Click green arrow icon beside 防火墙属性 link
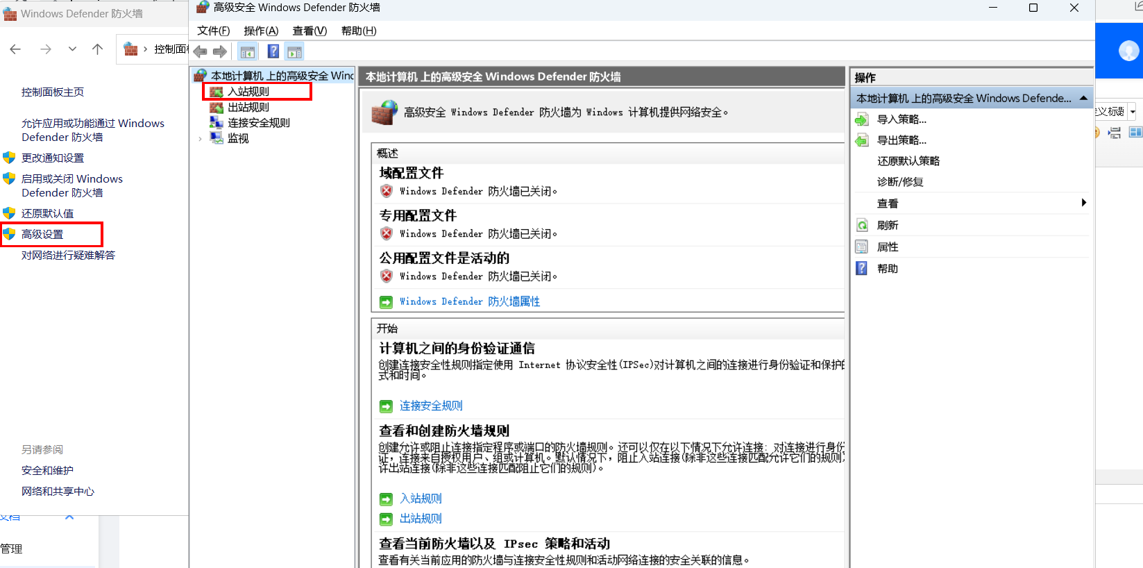This screenshot has height=568, width=1143. coord(386,302)
